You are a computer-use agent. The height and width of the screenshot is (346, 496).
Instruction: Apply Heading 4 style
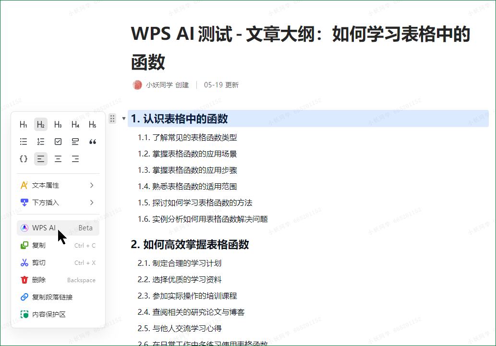[75, 125]
